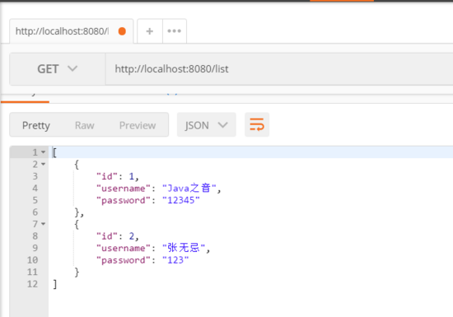Click line number 11 in gutter
This screenshot has width=453, height=317.
[32, 272]
